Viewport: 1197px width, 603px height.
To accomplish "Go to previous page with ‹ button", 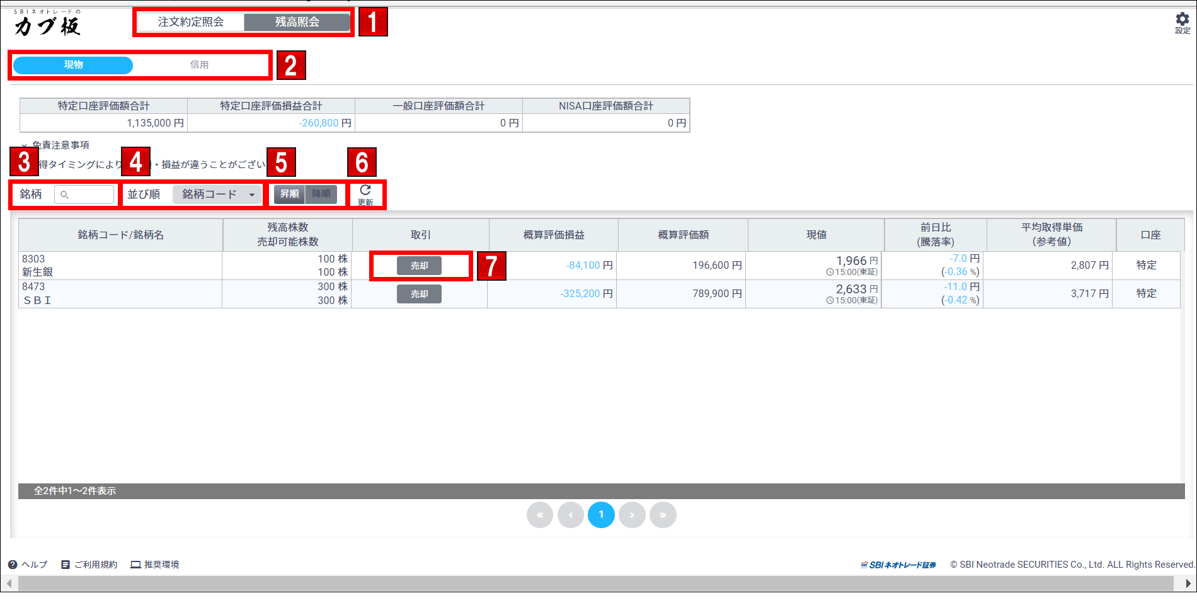I will (x=571, y=515).
